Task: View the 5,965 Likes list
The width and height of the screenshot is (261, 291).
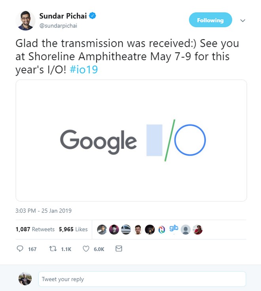Action: 73,229
